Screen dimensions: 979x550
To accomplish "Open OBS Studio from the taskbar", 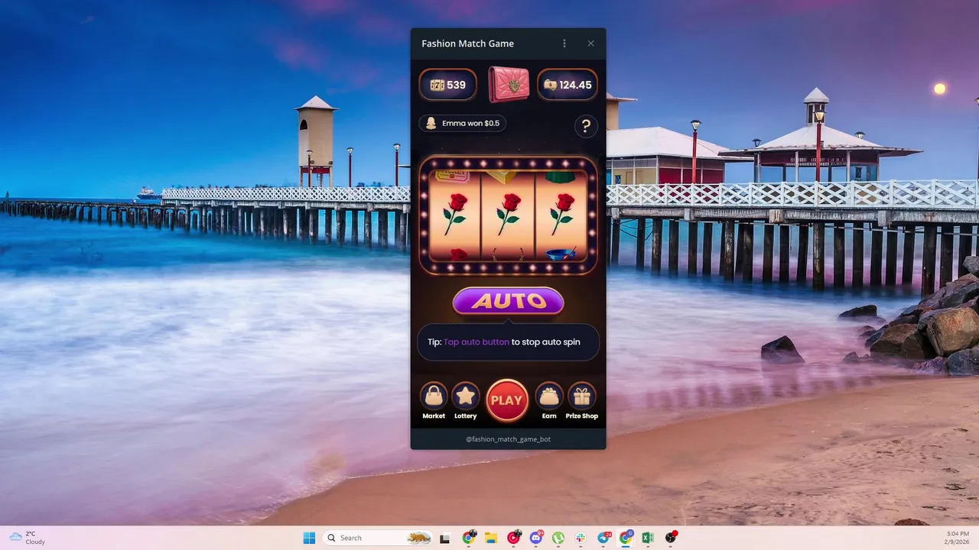I will (x=671, y=538).
